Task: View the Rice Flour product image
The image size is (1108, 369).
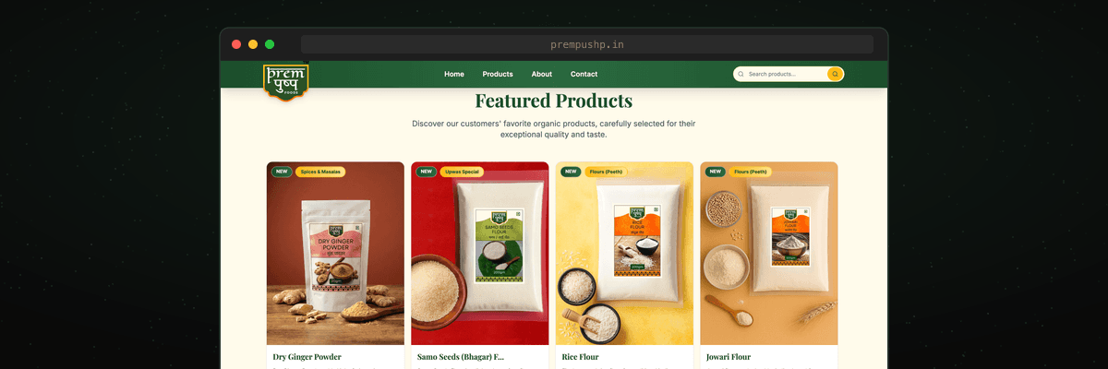Action: tap(624, 254)
